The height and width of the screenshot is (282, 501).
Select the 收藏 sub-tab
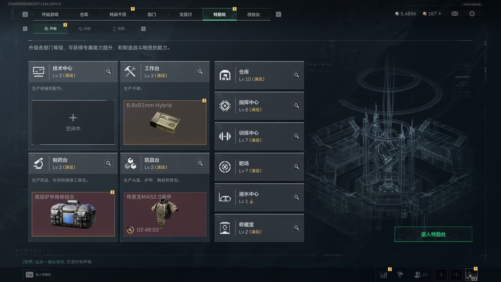pyautogui.click(x=118, y=28)
